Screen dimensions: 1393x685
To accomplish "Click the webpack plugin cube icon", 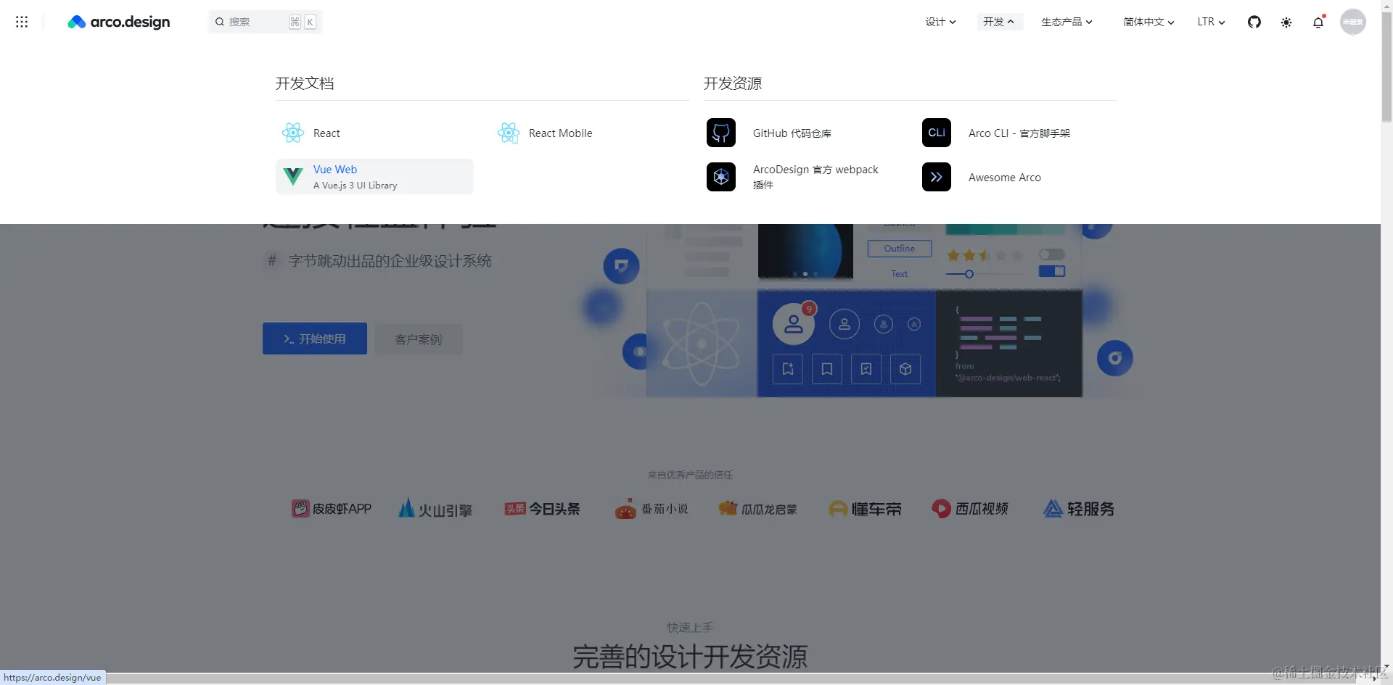I will [721, 177].
